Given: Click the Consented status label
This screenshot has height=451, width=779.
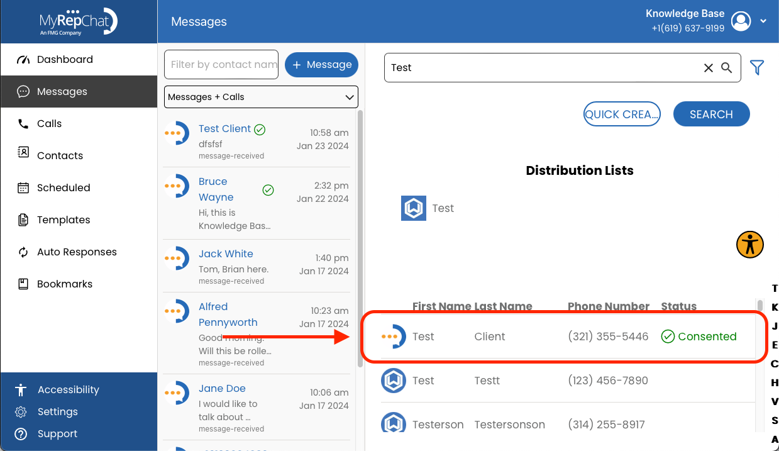Looking at the screenshot, I should click(x=707, y=337).
